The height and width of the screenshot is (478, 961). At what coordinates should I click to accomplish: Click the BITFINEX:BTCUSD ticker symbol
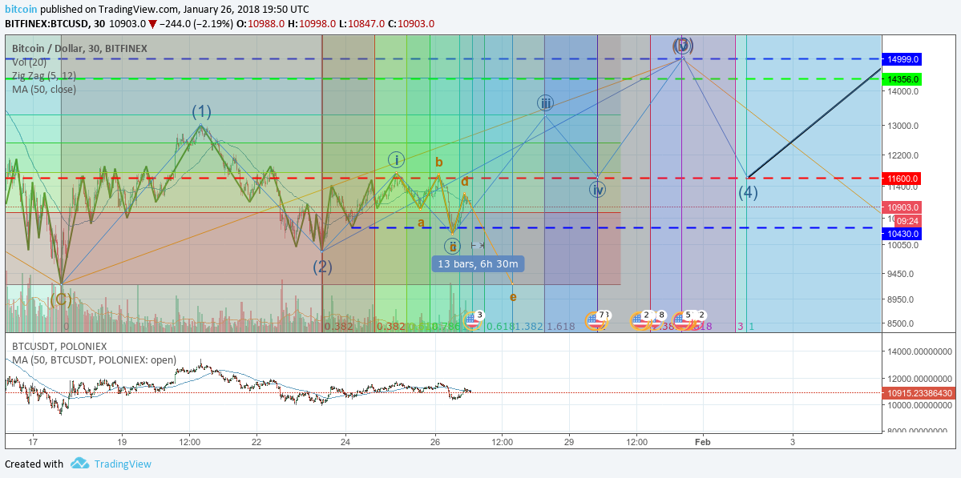46,24
